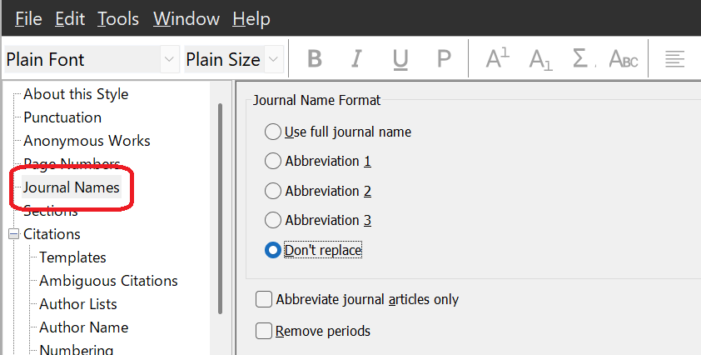Toggle Italic formatting icon

click(x=356, y=58)
